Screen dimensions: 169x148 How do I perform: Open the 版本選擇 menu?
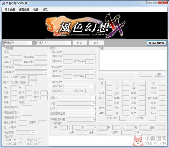pyautogui.click(x=10, y=9)
